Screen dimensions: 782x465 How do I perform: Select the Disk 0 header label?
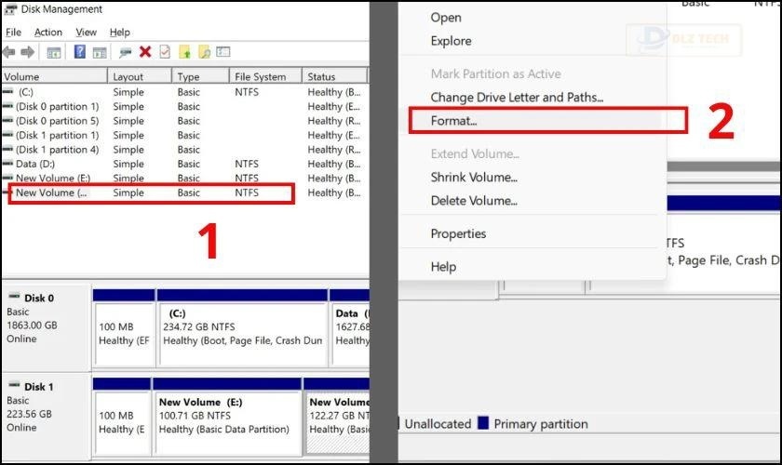pyautogui.click(x=39, y=298)
